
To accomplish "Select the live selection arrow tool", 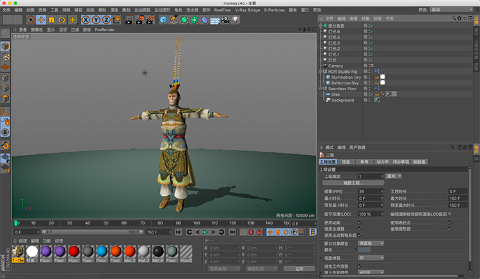I will point(31,20).
